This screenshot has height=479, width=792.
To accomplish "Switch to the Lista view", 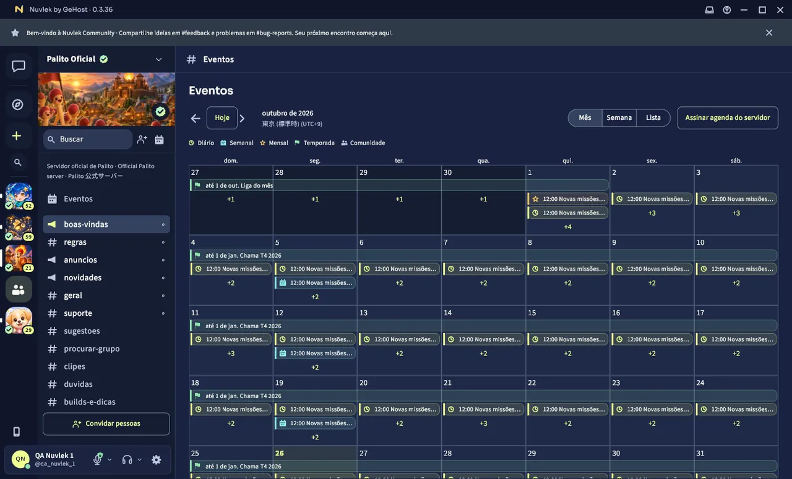I will (x=653, y=117).
